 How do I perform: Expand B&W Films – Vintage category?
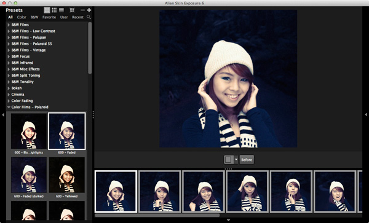click(9, 50)
